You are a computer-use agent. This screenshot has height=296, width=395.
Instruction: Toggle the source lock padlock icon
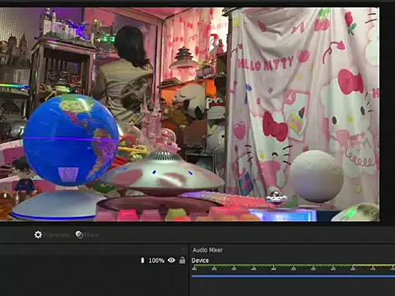pos(182,260)
